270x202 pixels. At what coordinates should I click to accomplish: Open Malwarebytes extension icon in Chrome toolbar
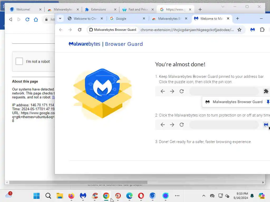252,30
